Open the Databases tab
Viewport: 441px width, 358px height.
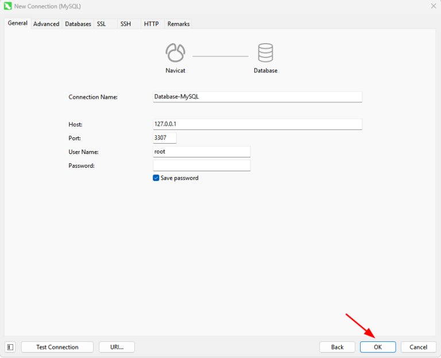(78, 24)
